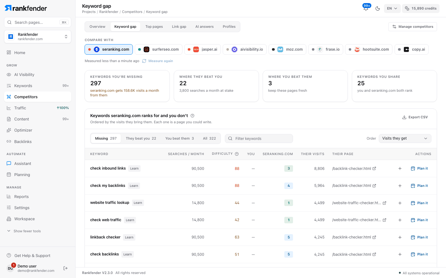
Task: Toggle dark mode moon icon
Action: pos(378,8)
